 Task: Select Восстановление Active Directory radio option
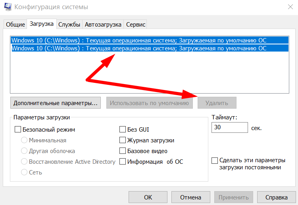pyautogui.click(x=24, y=162)
